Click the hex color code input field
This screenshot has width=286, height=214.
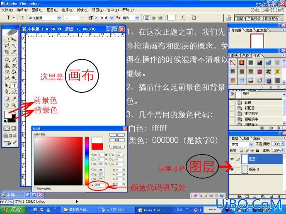(99, 185)
